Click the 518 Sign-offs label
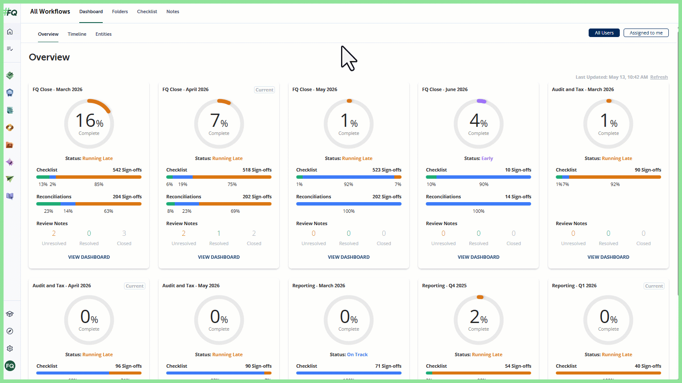The width and height of the screenshot is (682, 383). 257,170
